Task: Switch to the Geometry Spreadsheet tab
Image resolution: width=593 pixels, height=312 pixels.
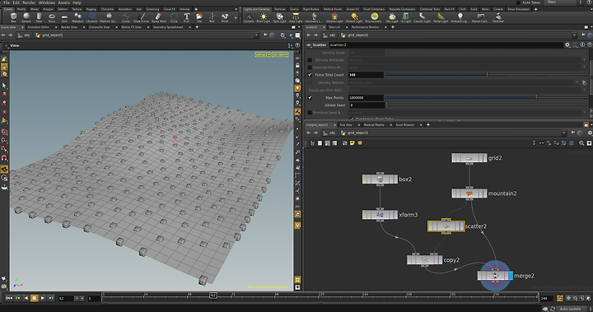Action: (168, 27)
